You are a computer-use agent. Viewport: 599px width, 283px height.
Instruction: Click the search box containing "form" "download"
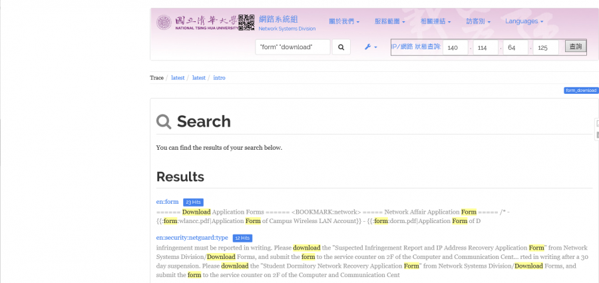293,47
